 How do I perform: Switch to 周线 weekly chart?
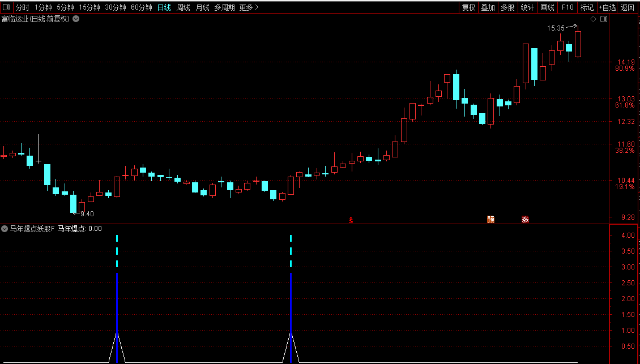184,7
